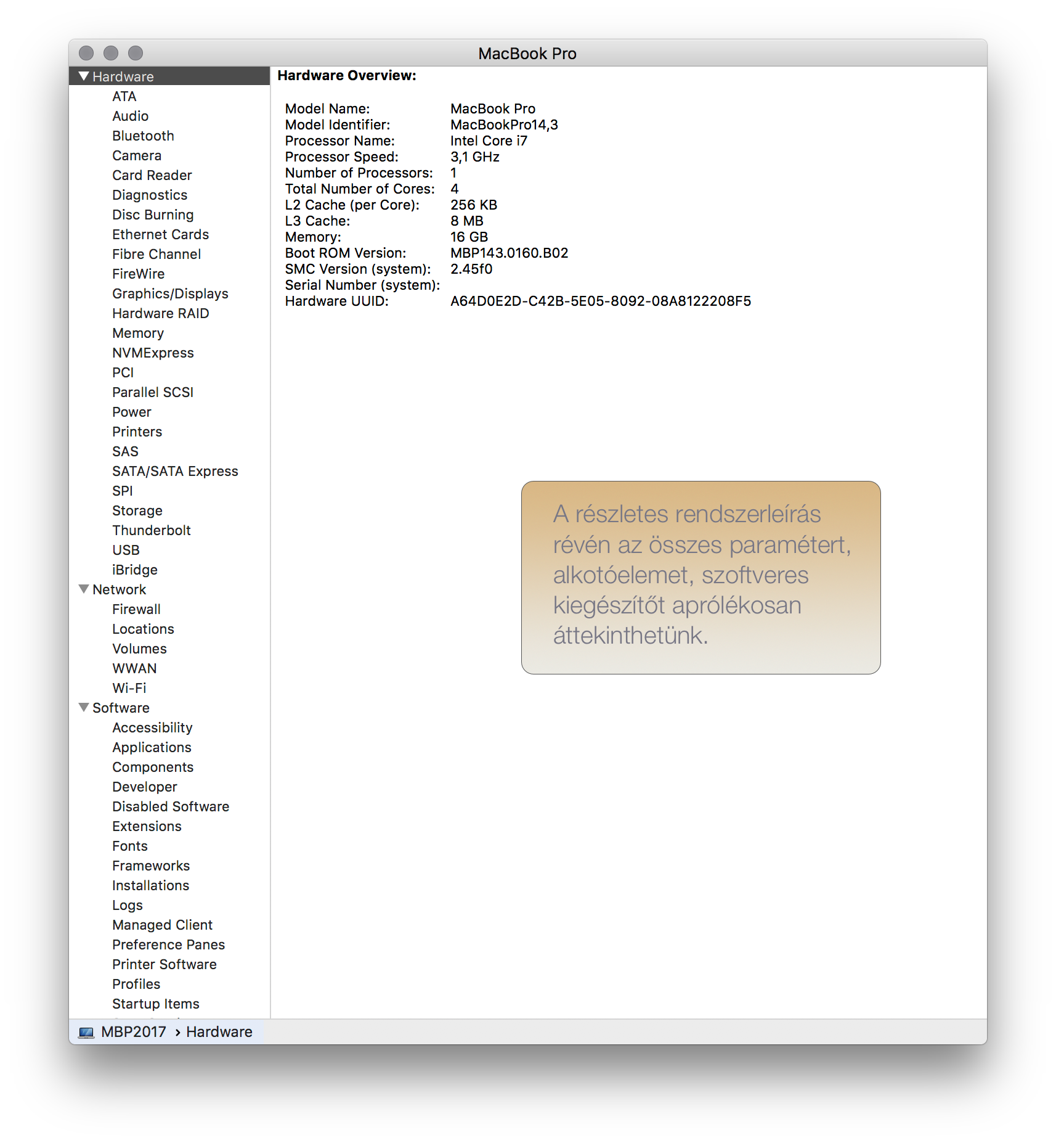Image resolution: width=1056 pixels, height=1143 pixels.
Task: Select Printers in the sidebar
Action: click(x=137, y=432)
